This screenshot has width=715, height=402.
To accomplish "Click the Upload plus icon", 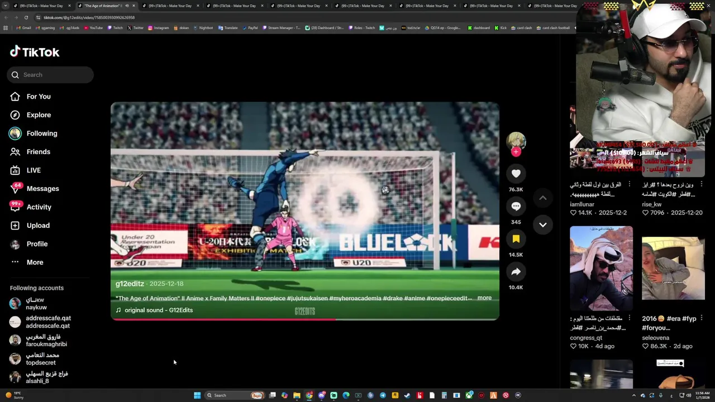I will pyautogui.click(x=15, y=226).
